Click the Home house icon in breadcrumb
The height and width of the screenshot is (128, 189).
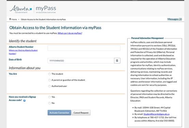click(x=10, y=19)
